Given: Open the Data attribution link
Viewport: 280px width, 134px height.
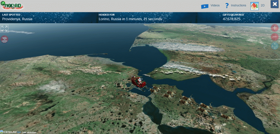Looking at the screenshot, I should [29, 132].
